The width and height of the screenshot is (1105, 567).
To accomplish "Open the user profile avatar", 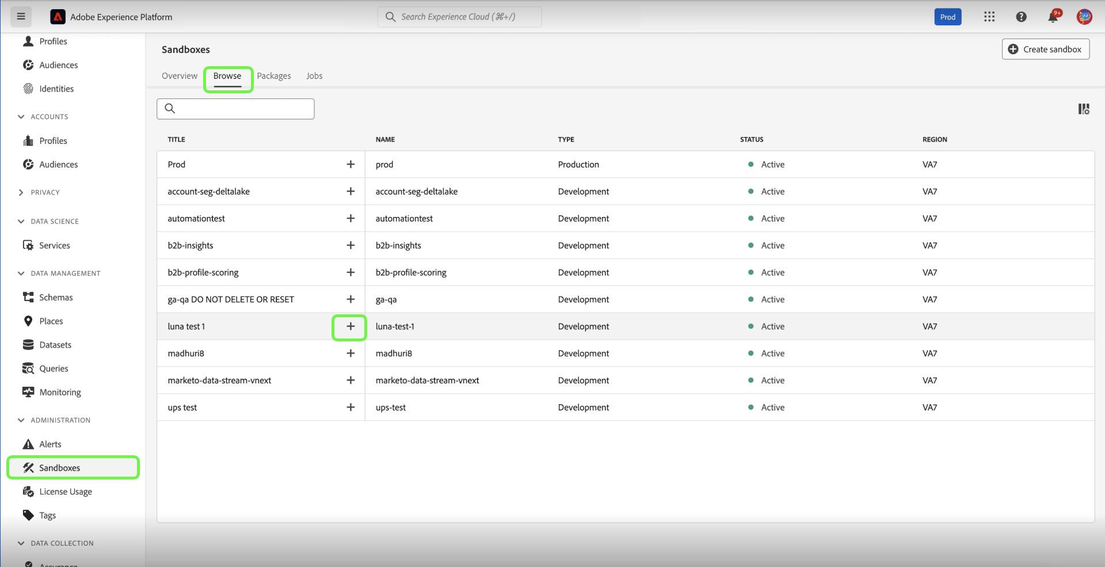I will coord(1084,17).
